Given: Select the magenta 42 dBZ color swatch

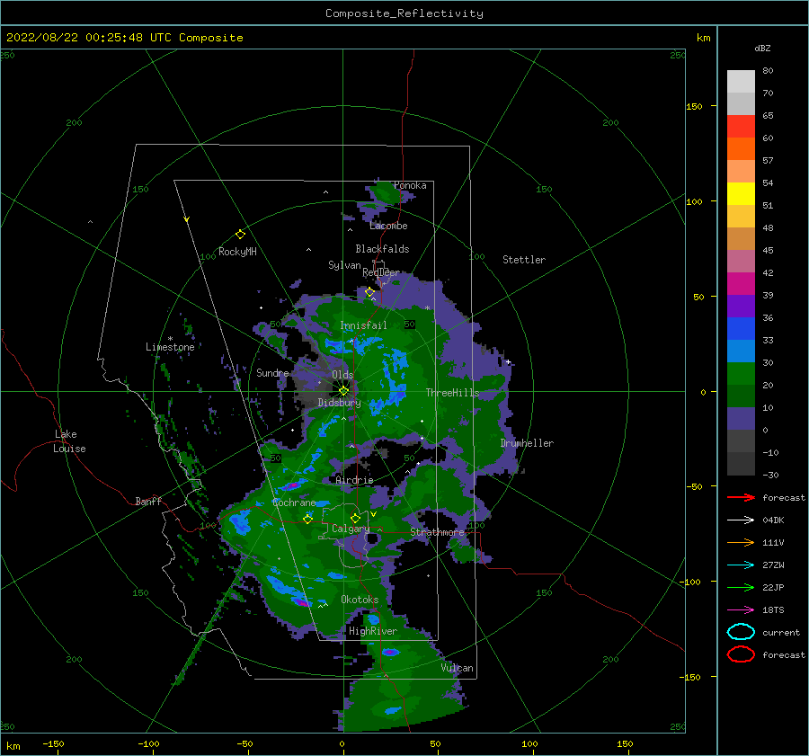Looking at the screenshot, I should tap(741, 283).
